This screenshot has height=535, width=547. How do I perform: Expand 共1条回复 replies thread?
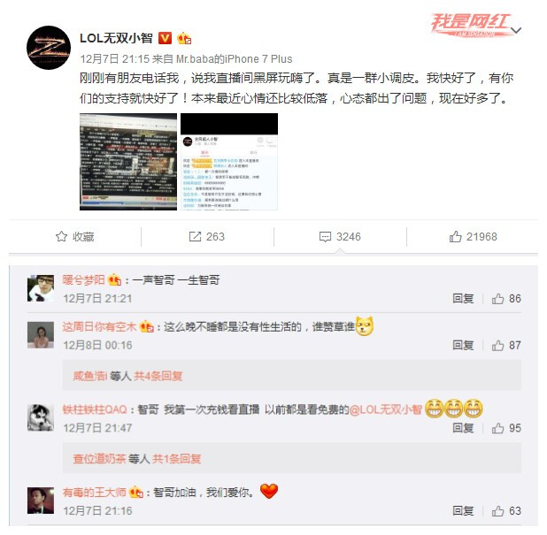click(176, 459)
